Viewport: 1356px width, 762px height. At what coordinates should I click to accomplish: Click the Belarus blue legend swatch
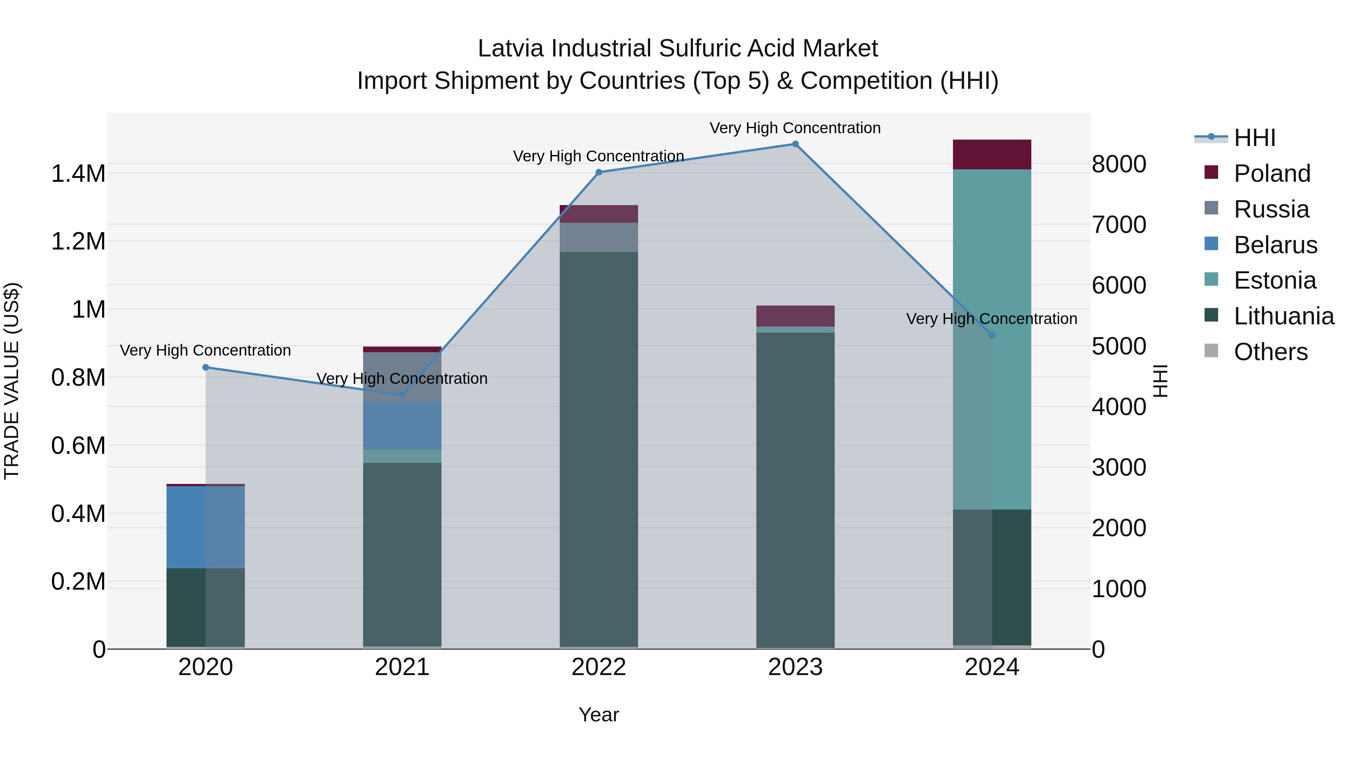pyautogui.click(x=1211, y=244)
